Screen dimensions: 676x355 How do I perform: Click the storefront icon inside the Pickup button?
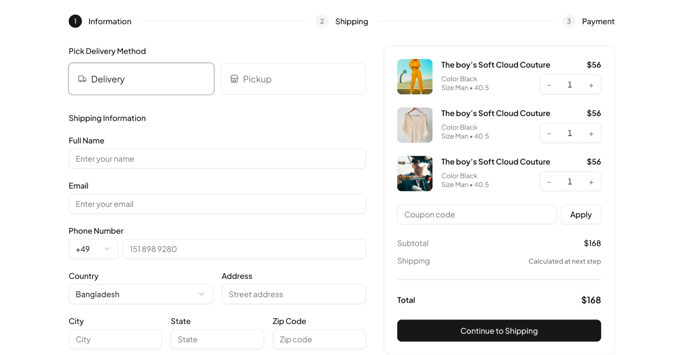[234, 79]
